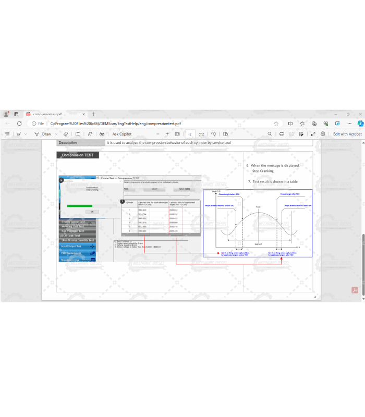Open a new browser tab

pyautogui.click(x=94, y=114)
